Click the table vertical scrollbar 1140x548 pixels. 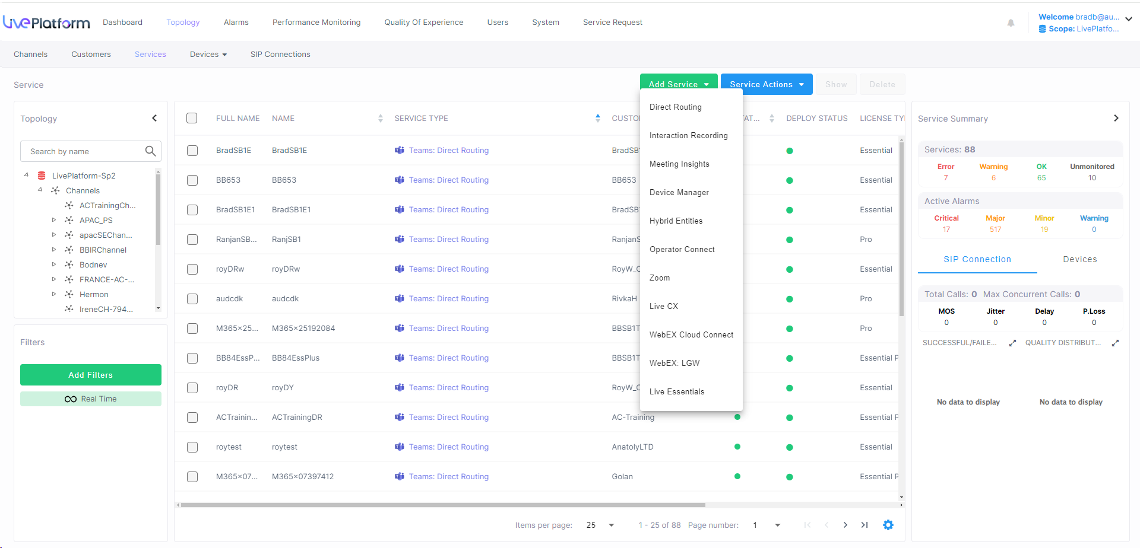pyautogui.click(x=901, y=228)
